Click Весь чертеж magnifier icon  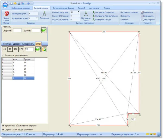point(142,20)
